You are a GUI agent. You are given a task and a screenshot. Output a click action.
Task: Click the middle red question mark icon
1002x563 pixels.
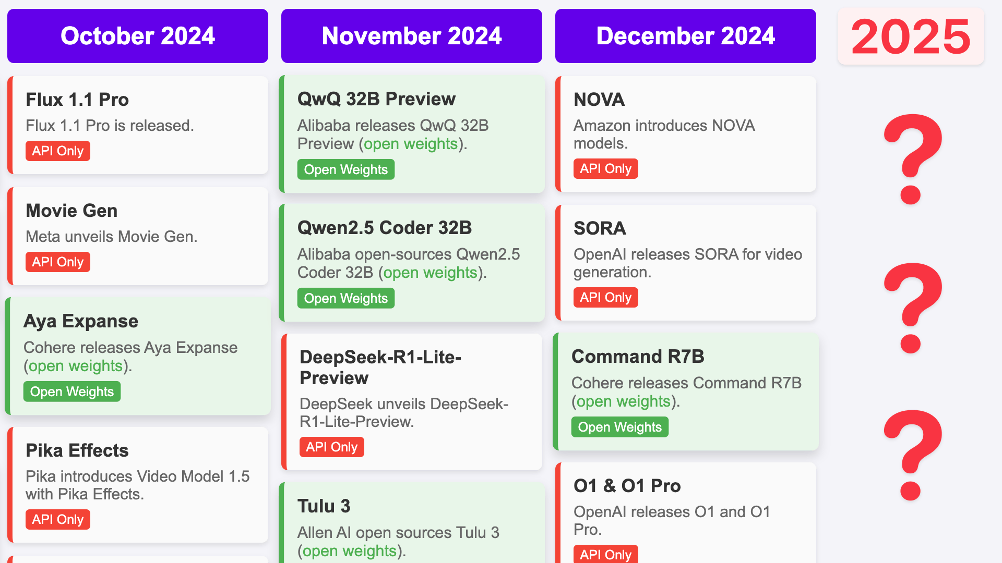(912, 308)
